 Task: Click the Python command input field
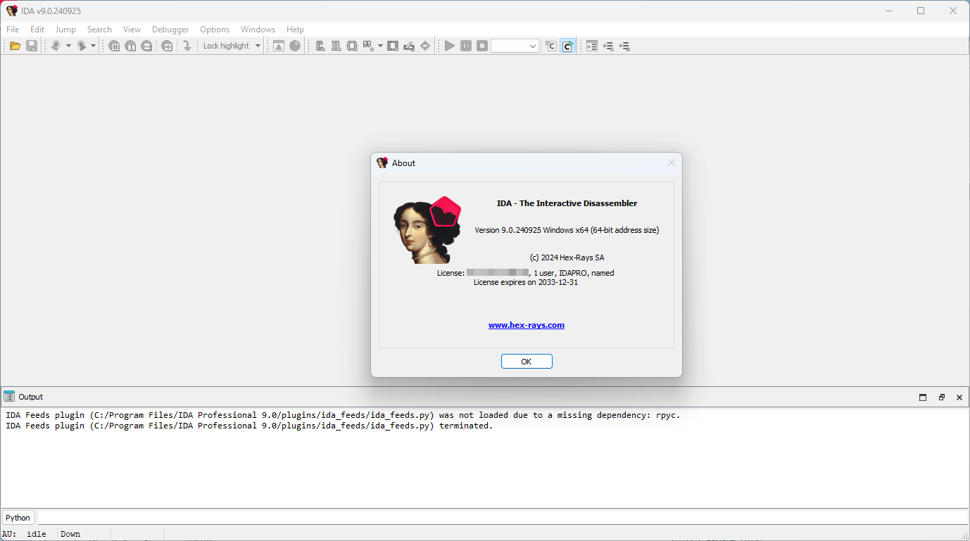point(502,518)
